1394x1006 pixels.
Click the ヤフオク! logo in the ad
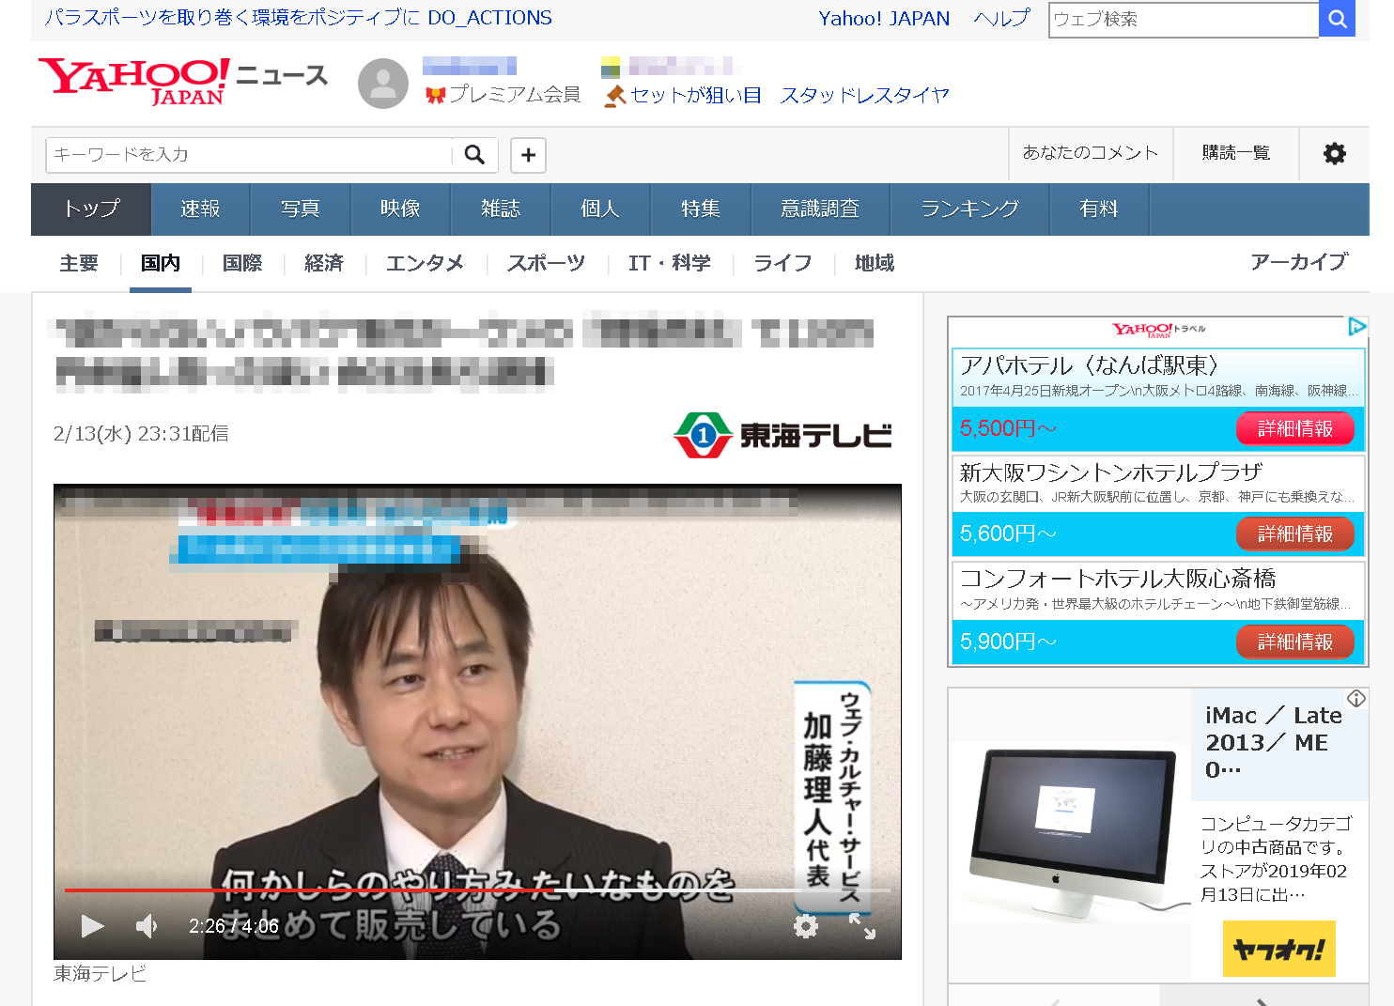click(x=1278, y=949)
